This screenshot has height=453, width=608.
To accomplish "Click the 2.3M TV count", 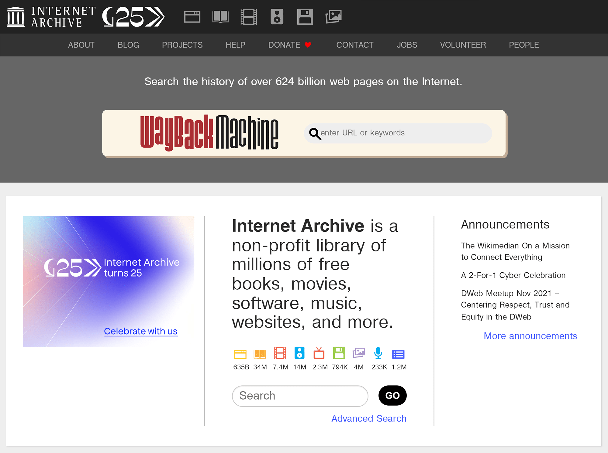I will tap(320, 367).
